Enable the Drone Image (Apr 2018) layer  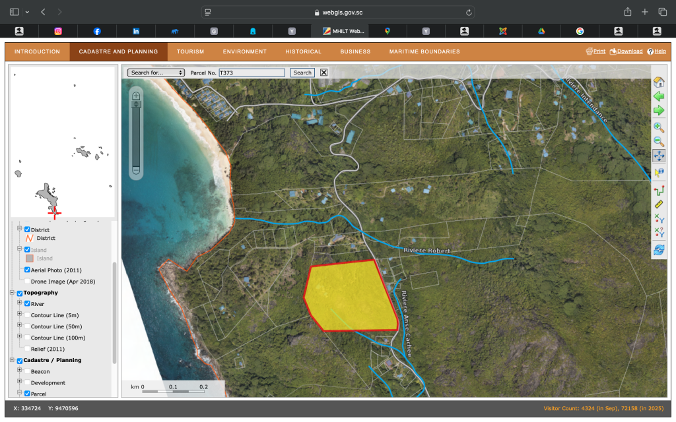[27, 282]
